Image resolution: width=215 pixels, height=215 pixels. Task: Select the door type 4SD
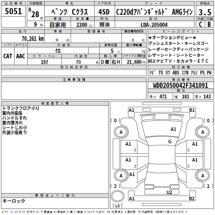(x=104, y=12)
